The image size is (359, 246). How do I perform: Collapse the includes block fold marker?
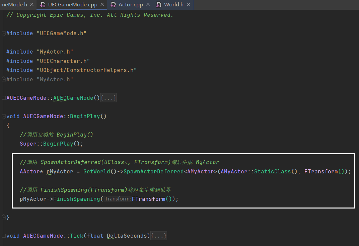click(4, 34)
